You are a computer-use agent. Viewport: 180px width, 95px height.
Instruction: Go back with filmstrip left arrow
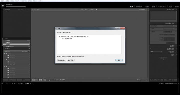point(12,84)
